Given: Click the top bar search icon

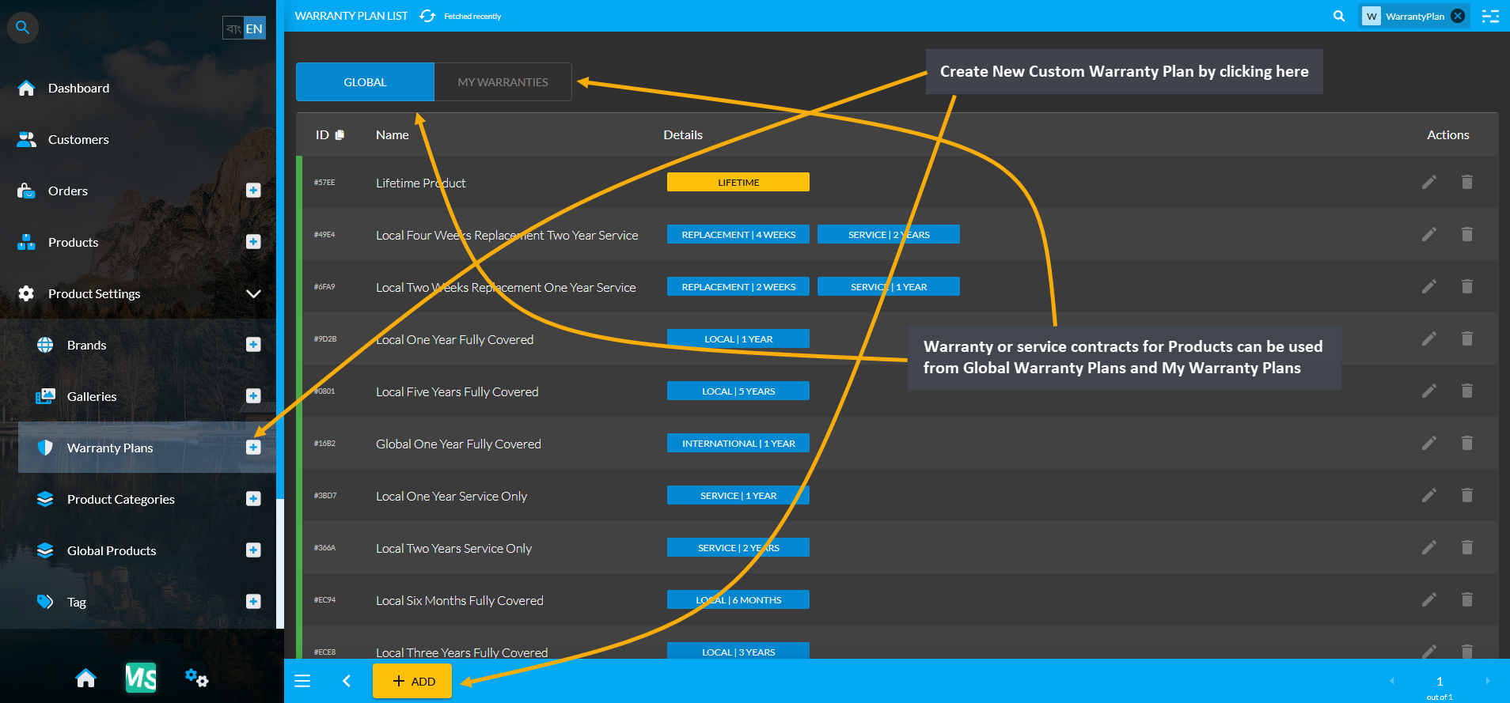Looking at the screenshot, I should click(x=1339, y=16).
